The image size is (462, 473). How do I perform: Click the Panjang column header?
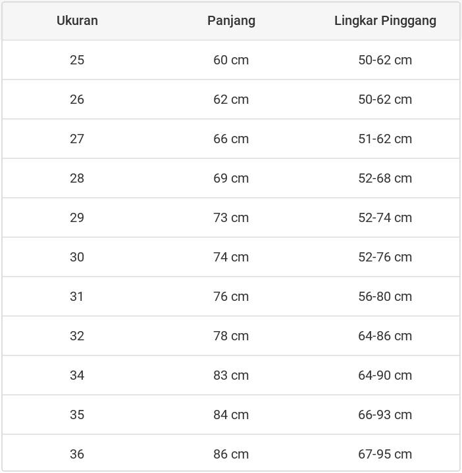coord(231,20)
